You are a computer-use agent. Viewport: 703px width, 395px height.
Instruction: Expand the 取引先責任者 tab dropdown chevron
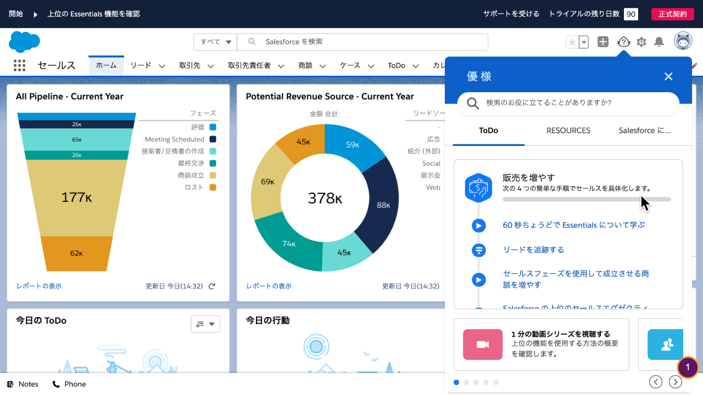click(281, 66)
